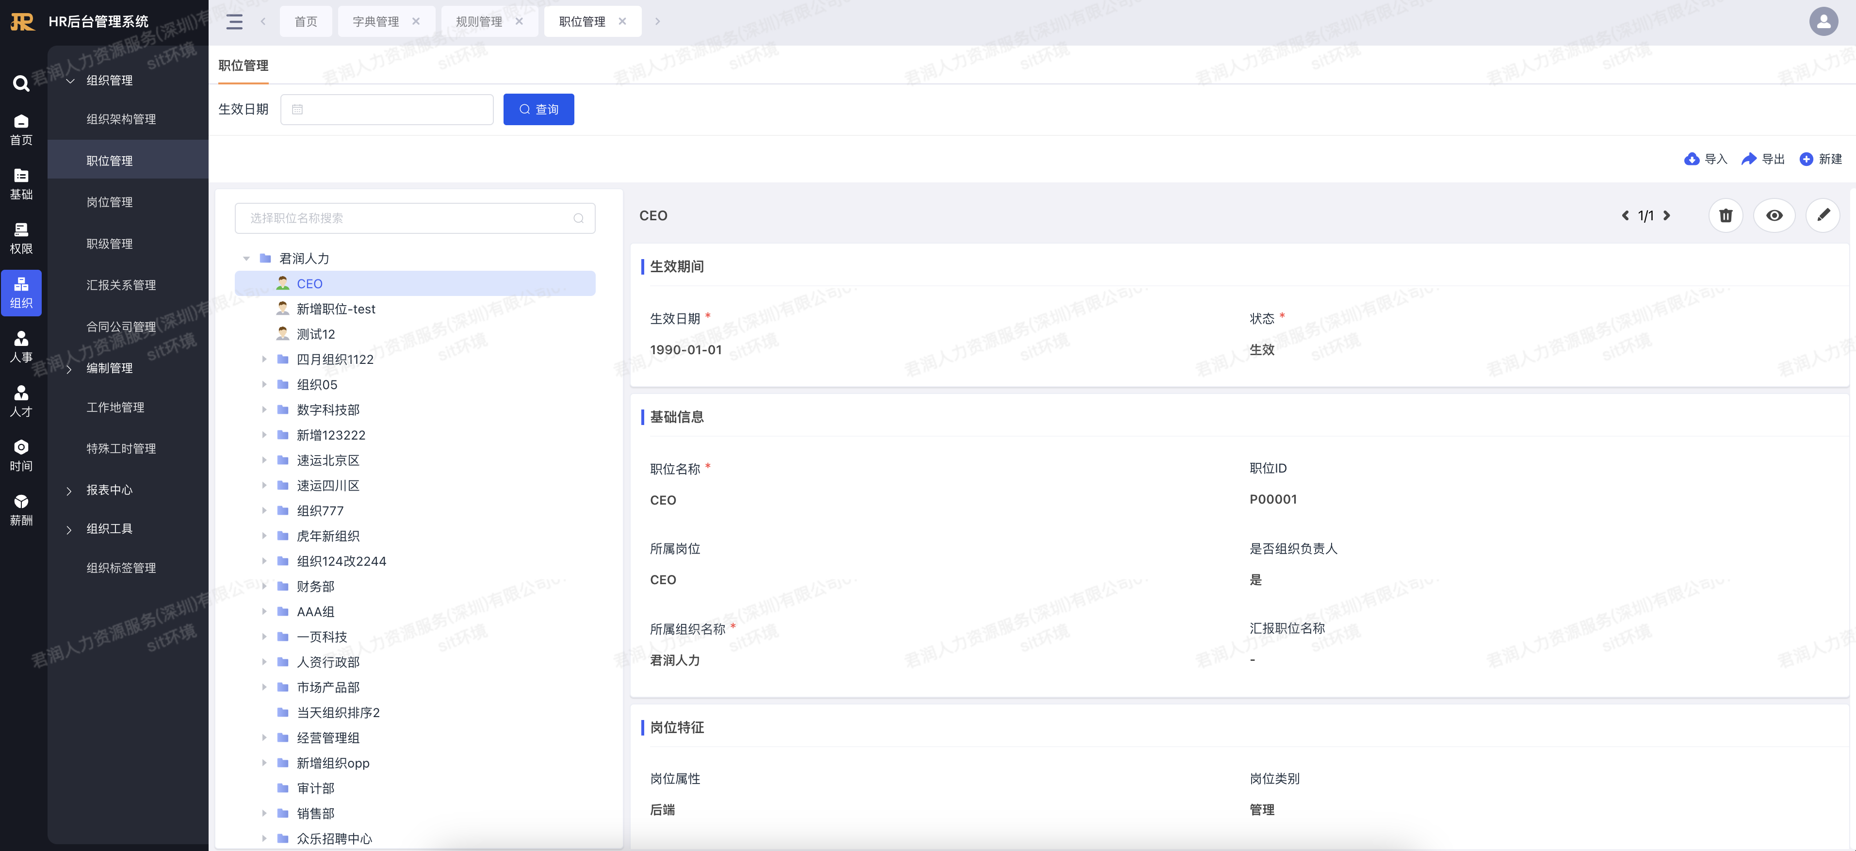Screen dimensions: 1856x851
Task: Click the user avatar icon
Action: (x=1823, y=22)
